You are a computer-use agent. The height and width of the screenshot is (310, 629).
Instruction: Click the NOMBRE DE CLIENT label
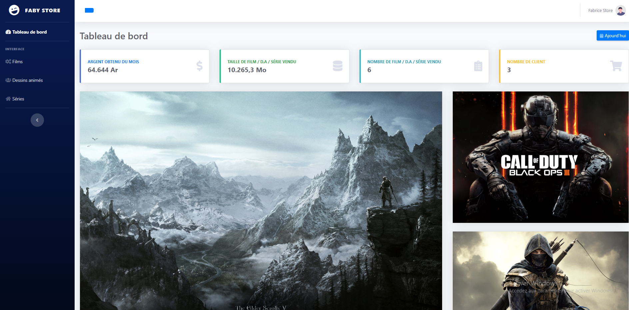pyautogui.click(x=526, y=62)
